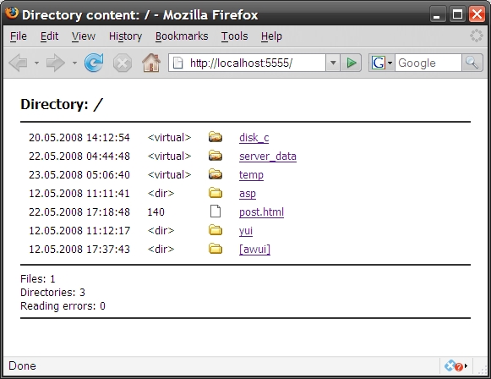Close the Firefox window
The image size is (491, 379).
coord(477,14)
